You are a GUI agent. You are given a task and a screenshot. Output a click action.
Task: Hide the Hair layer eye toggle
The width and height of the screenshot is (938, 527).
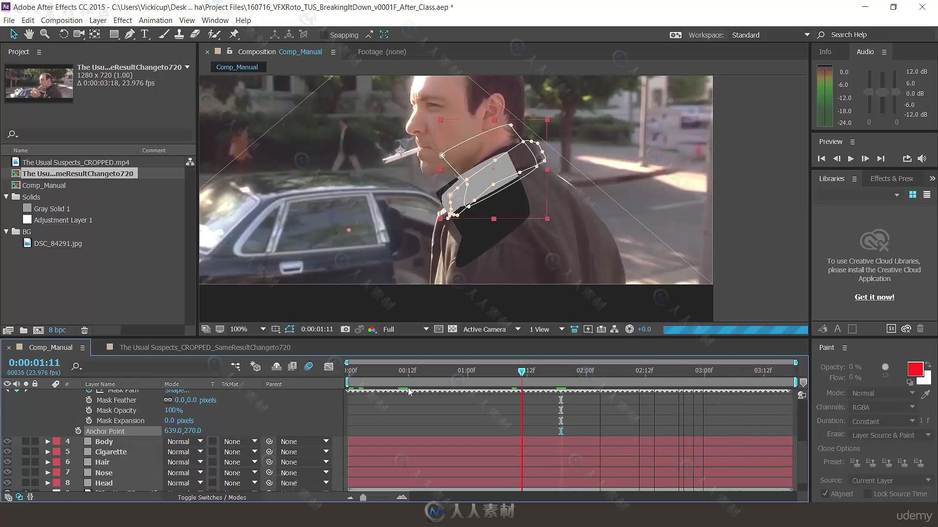click(x=7, y=462)
